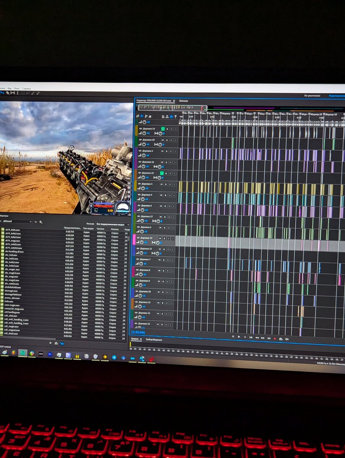Mute track Дорожка 19

coord(160,239)
